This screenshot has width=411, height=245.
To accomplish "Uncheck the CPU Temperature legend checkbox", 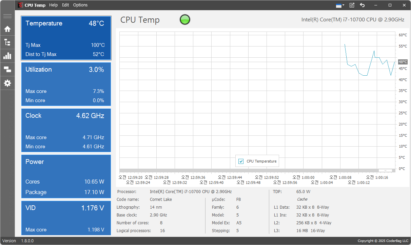I will click(x=241, y=162).
